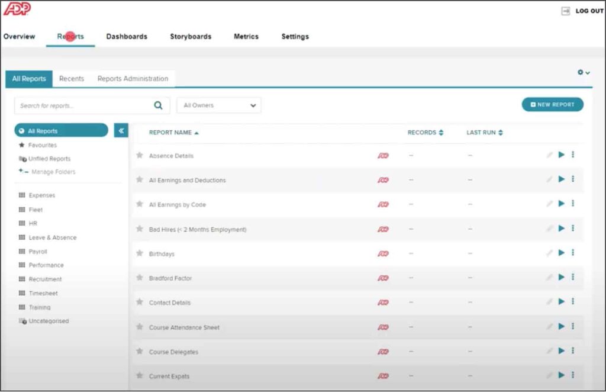606x392 pixels.
Task: Click the search magnifier icon
Action: pyautogui.click(x=158, y=105)
